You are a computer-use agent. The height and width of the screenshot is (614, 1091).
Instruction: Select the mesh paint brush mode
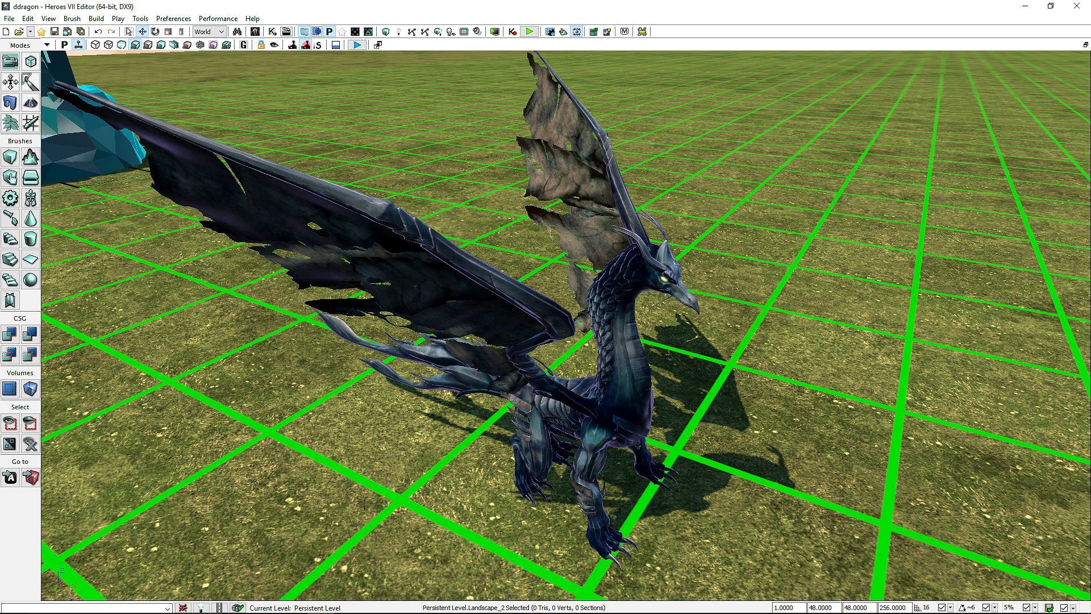point(31,82)
